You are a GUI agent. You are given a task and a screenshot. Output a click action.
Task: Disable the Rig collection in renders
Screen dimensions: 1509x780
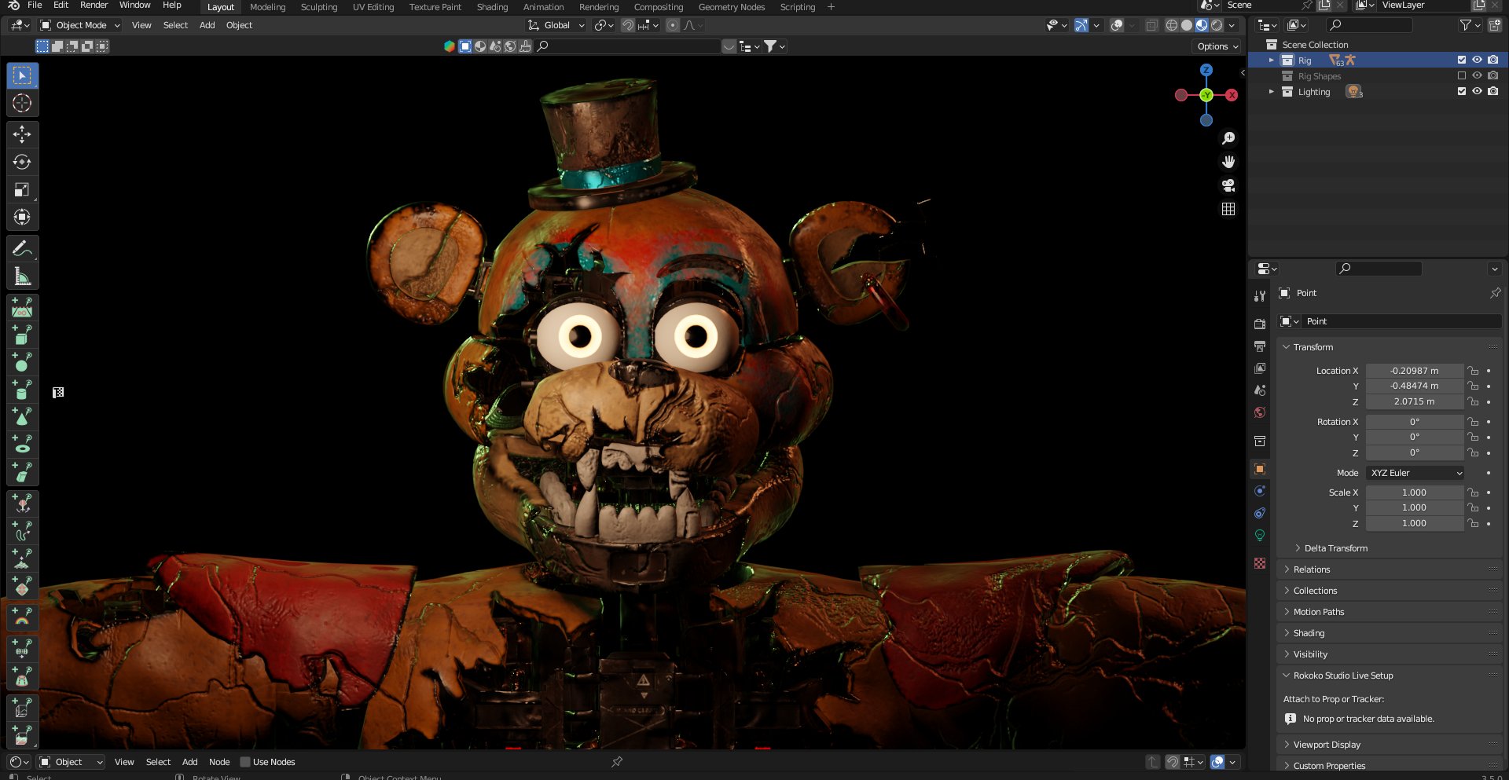point(1492,60)
